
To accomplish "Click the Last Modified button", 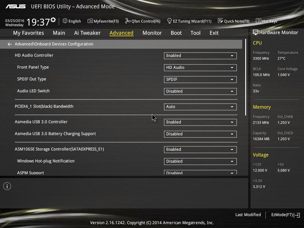I will tap(248, 215).
